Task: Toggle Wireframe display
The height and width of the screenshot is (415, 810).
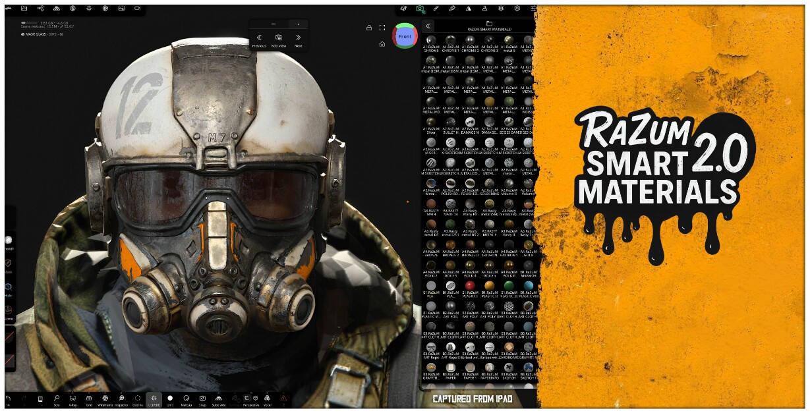Action: click(105, 400)
